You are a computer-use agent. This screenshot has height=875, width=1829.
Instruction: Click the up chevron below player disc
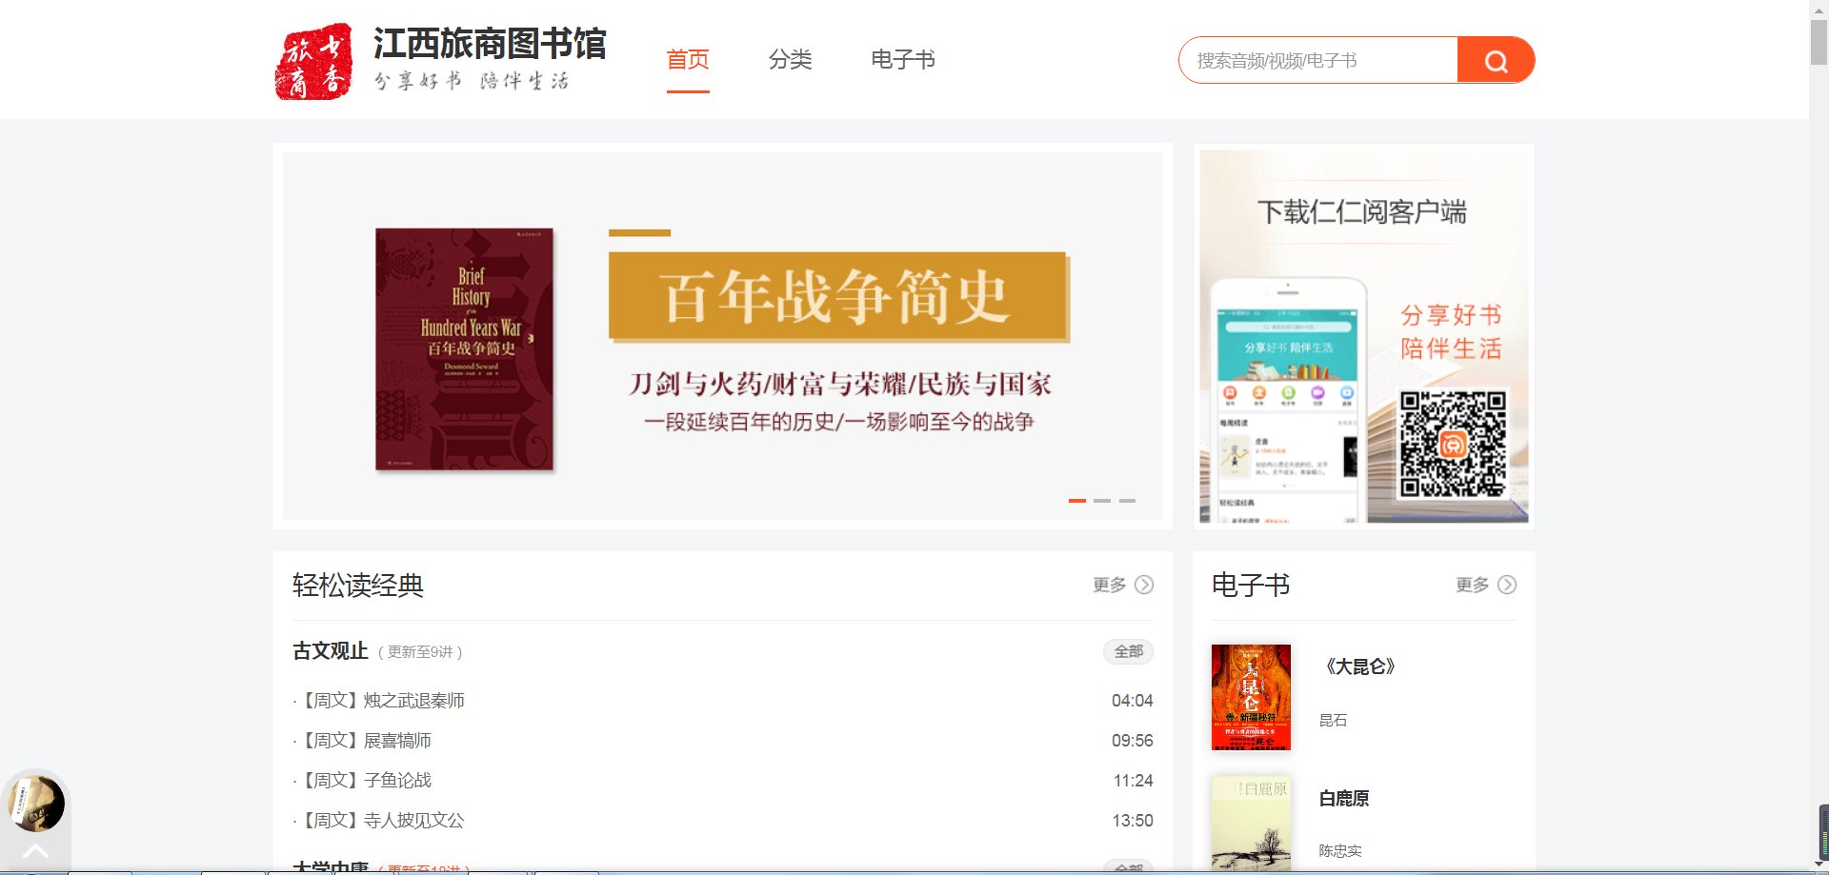point(35,850)
